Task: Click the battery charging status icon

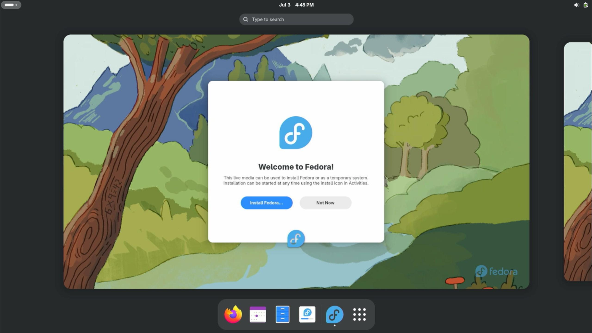Action: (585, 5)
